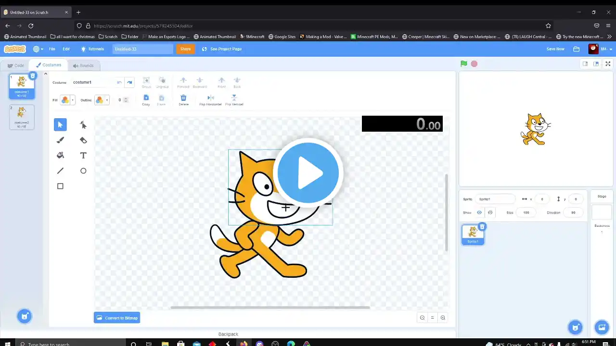Select the costume2 thumbnail
Viewport: 616px width, 346px height.
[x=22, y=117]
